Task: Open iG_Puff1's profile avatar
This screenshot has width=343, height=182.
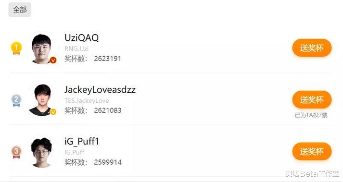Action: 42,152
